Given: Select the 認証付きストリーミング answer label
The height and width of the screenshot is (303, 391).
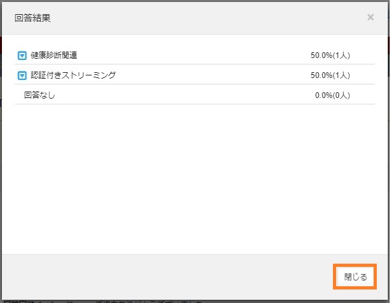Looking at the screenshot, I should (73, 75).
